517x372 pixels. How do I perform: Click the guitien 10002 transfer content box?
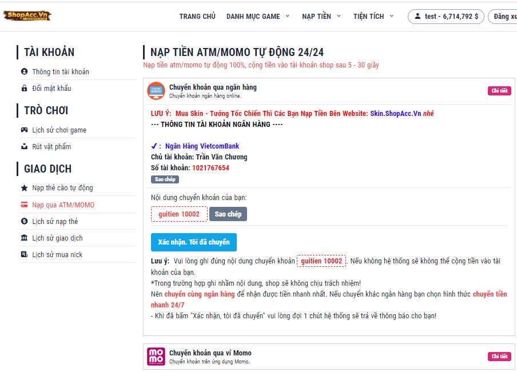point(179,214)
